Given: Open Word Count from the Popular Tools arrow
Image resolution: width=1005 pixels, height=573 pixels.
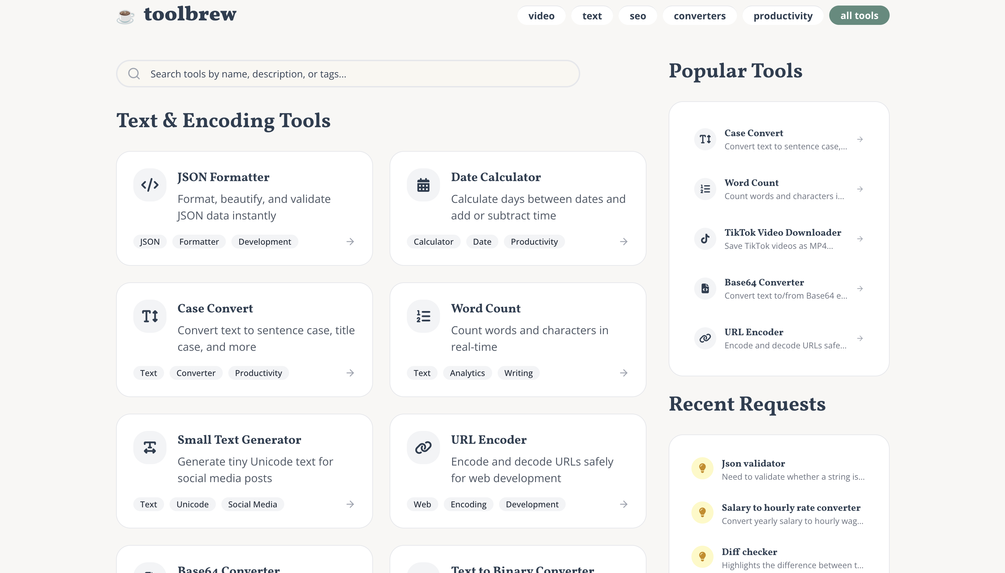Looking at the screenshot, I should tap(860, 189).
